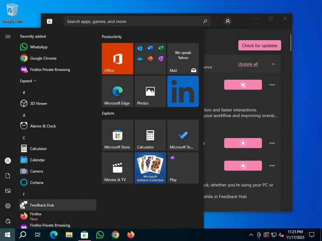Open Cortana from the app list

point(58,182)
